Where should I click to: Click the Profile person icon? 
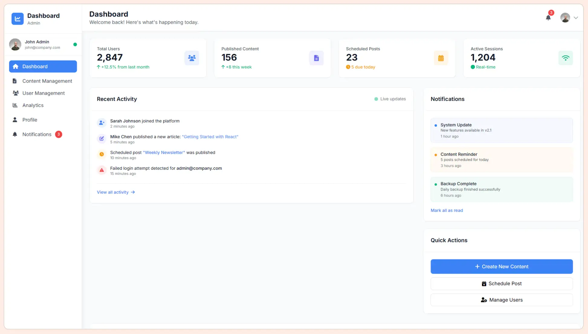(15, 120)
